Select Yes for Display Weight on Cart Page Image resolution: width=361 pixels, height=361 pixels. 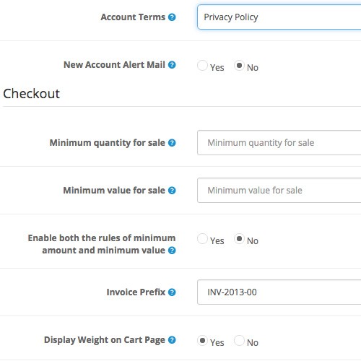pyautogui.click(x=202, y=341)
